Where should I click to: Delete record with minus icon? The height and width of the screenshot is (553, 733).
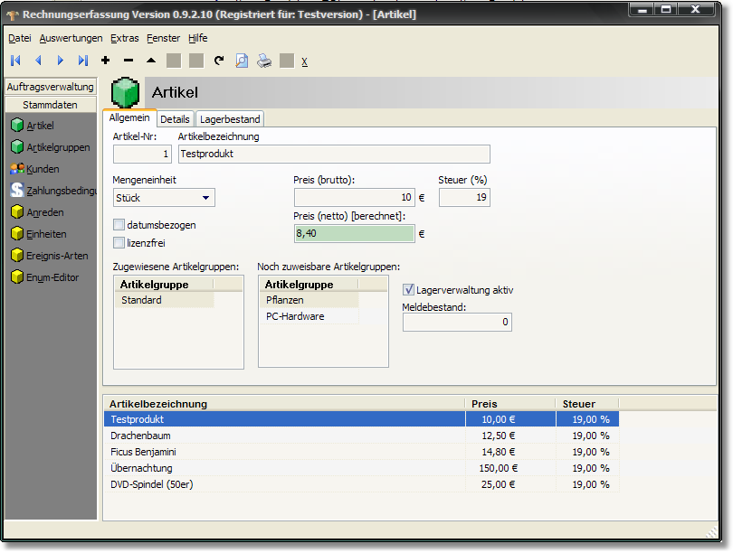(129, 61)
